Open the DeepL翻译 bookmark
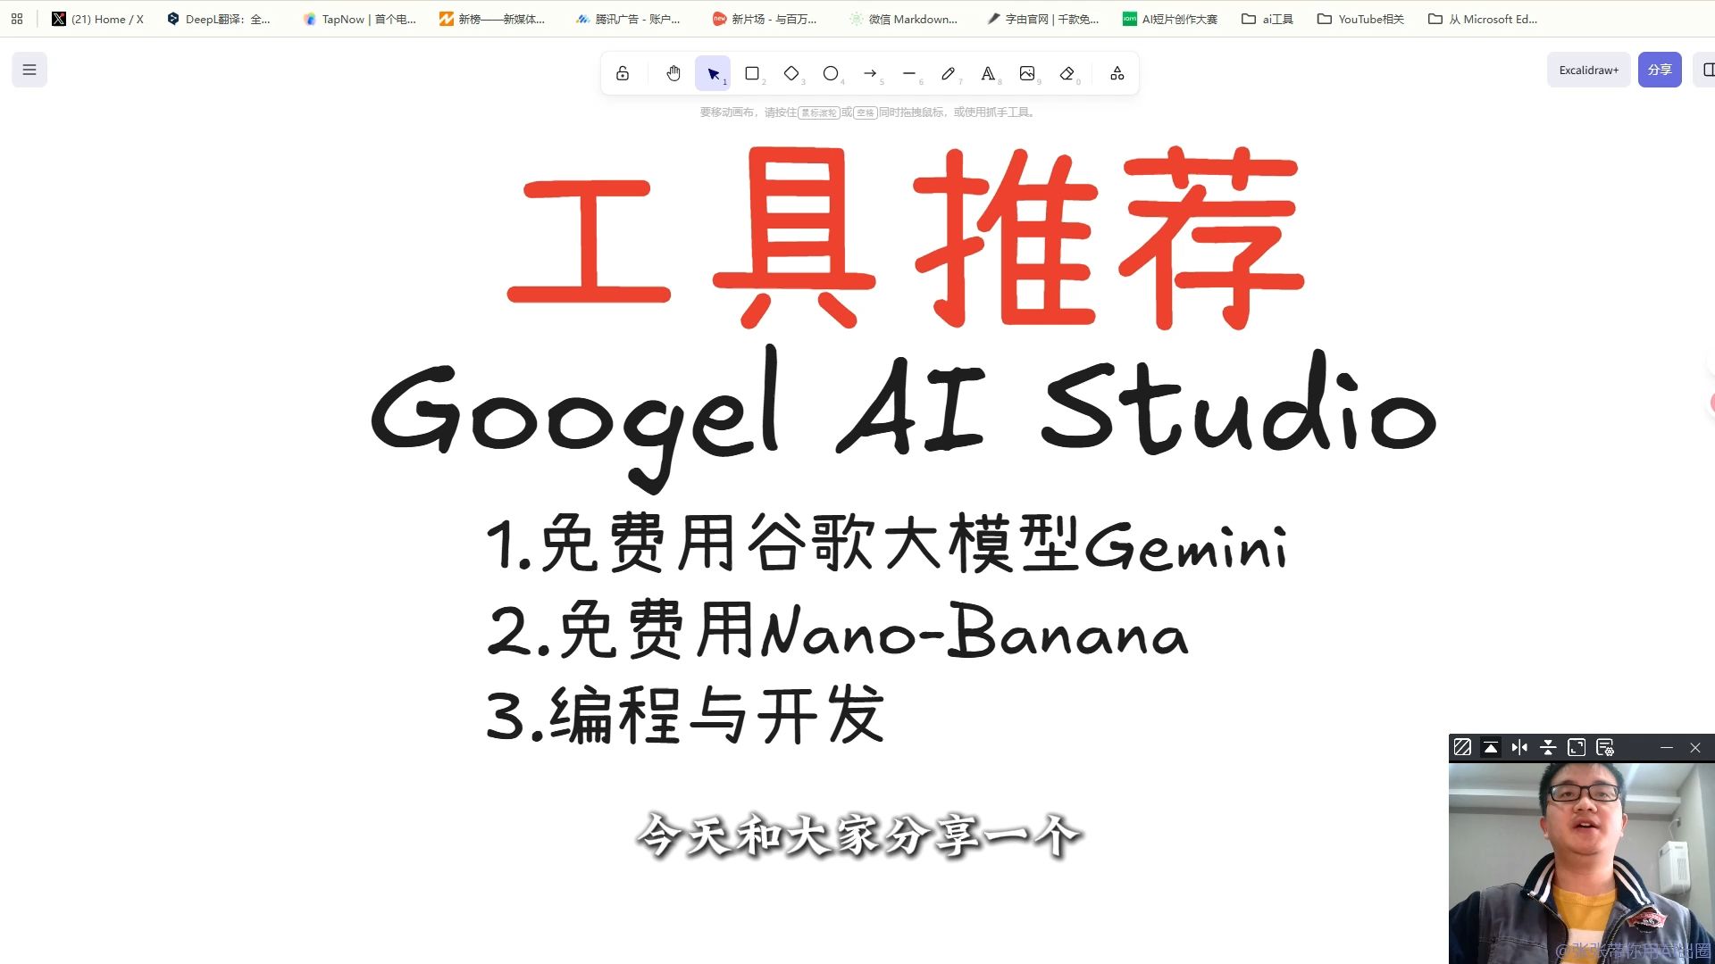Screen dimensions: 1715x964 219,19
